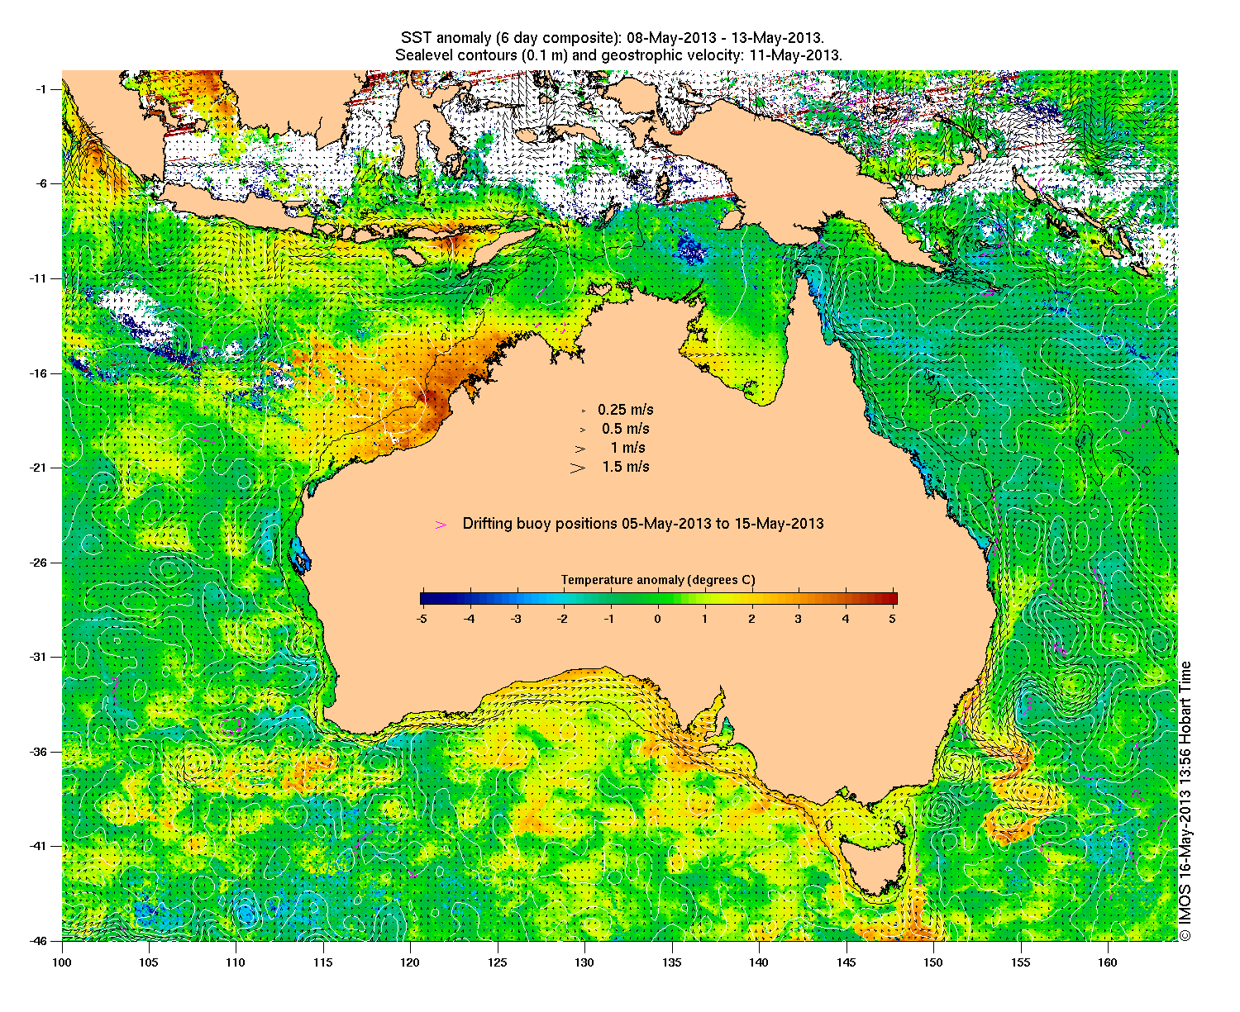Click the colorbar tick label '4'
This screenshot has height=1012, width=1240.
tap(846, 618)
